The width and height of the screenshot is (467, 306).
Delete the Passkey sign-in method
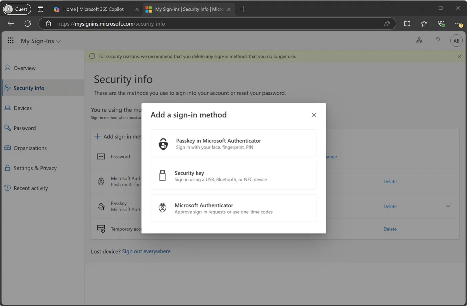[x=390, y=207]
